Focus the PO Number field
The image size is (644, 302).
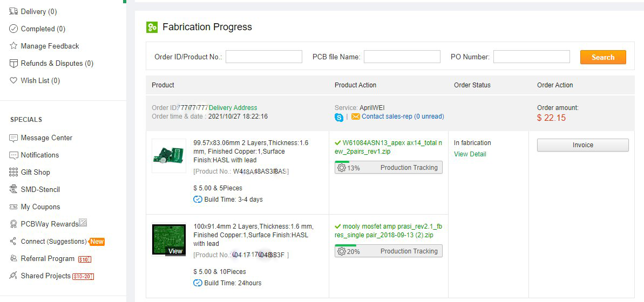(x=532, y=57)
